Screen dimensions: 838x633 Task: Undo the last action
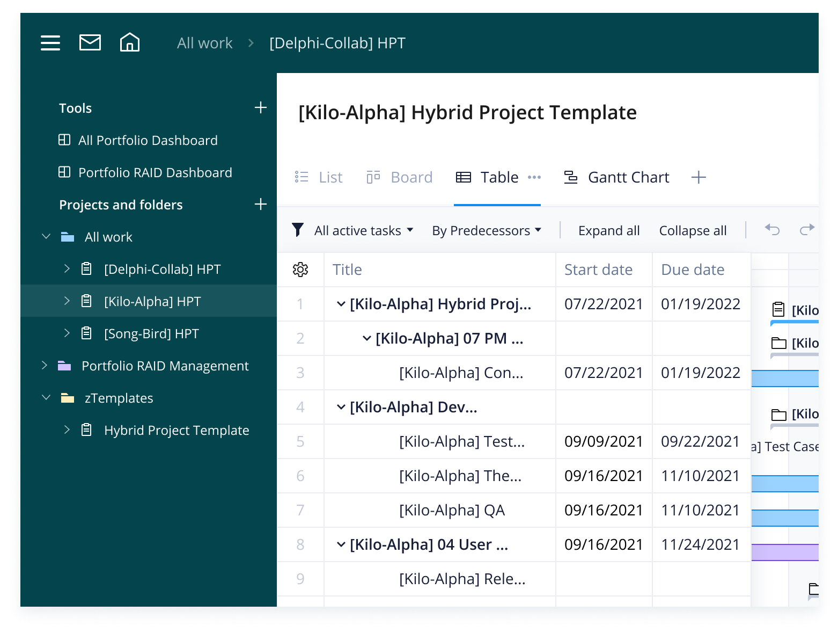click(772, 230)
